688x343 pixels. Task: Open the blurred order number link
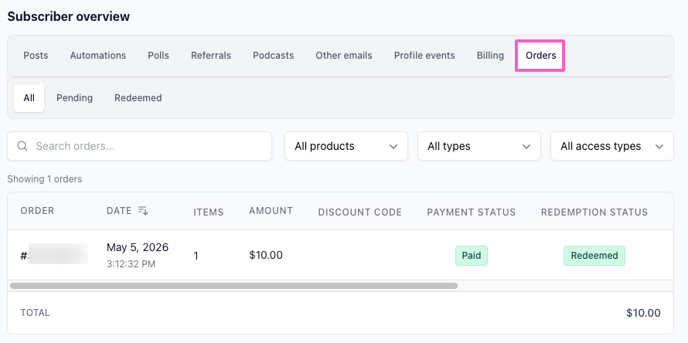point(54,255)
